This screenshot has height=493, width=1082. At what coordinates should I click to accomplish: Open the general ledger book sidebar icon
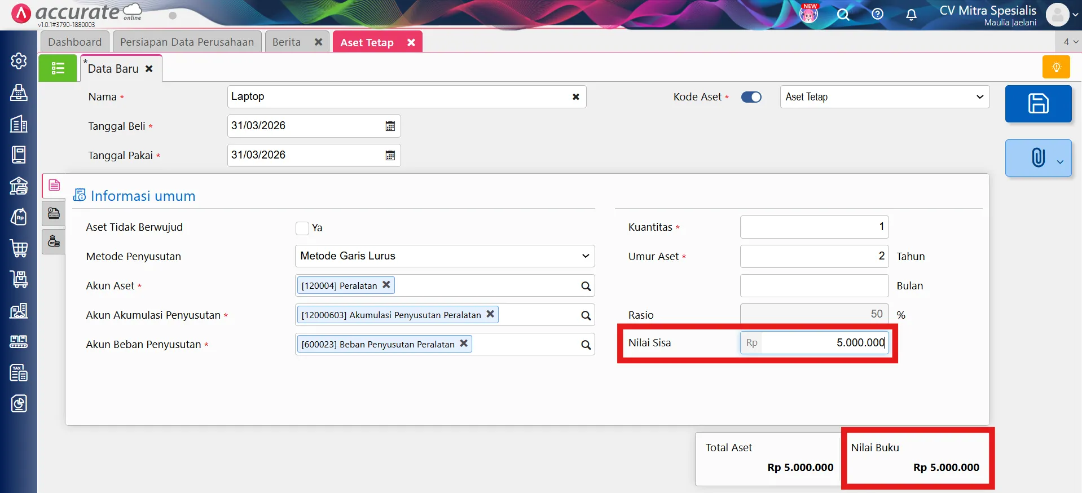19,155
